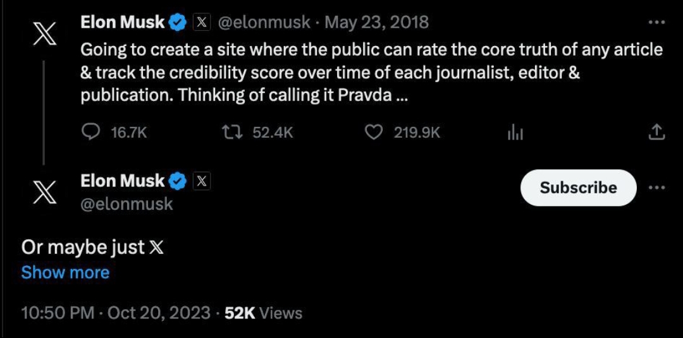Click the X avatar beside the Subscribe row

pos(44,191)
